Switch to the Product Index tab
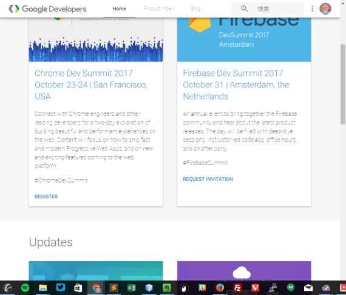 pyautogui.click(x=158, y=8)
